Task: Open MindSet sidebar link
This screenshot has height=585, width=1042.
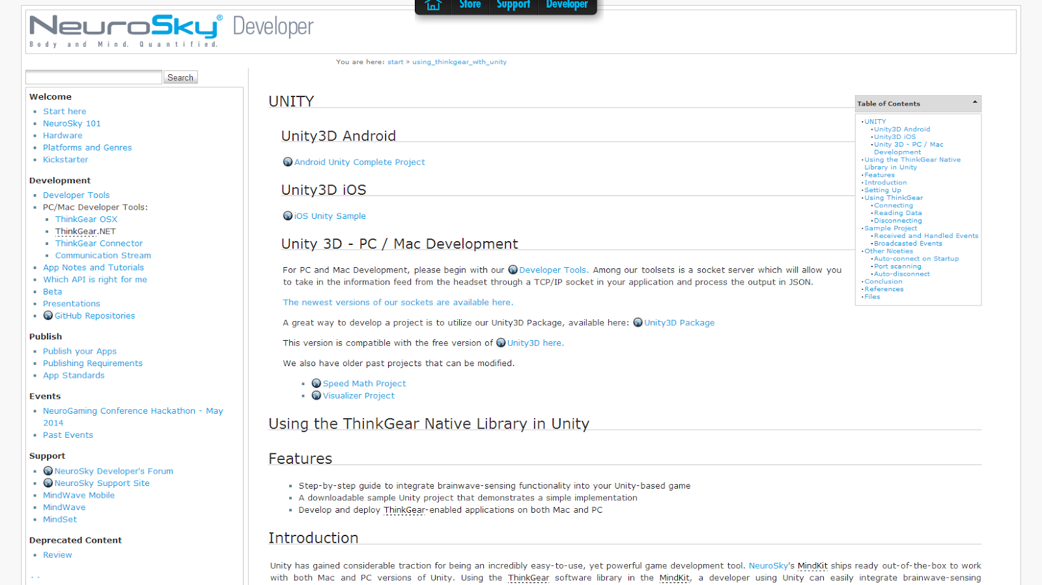Action: [60, 519]
